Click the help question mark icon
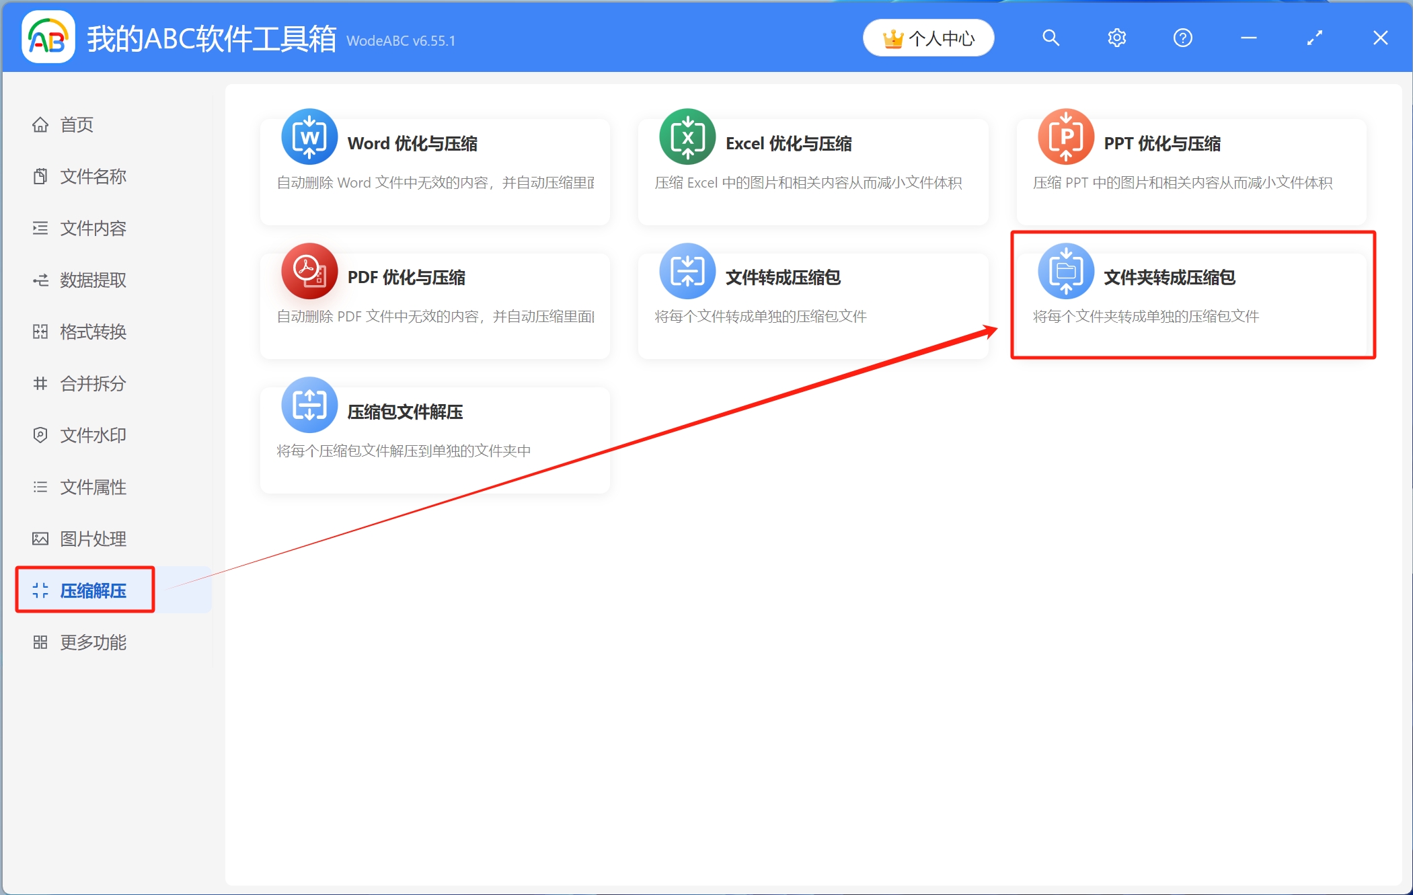This screenshot has height=895, width=1413. tap(1183, 38)
